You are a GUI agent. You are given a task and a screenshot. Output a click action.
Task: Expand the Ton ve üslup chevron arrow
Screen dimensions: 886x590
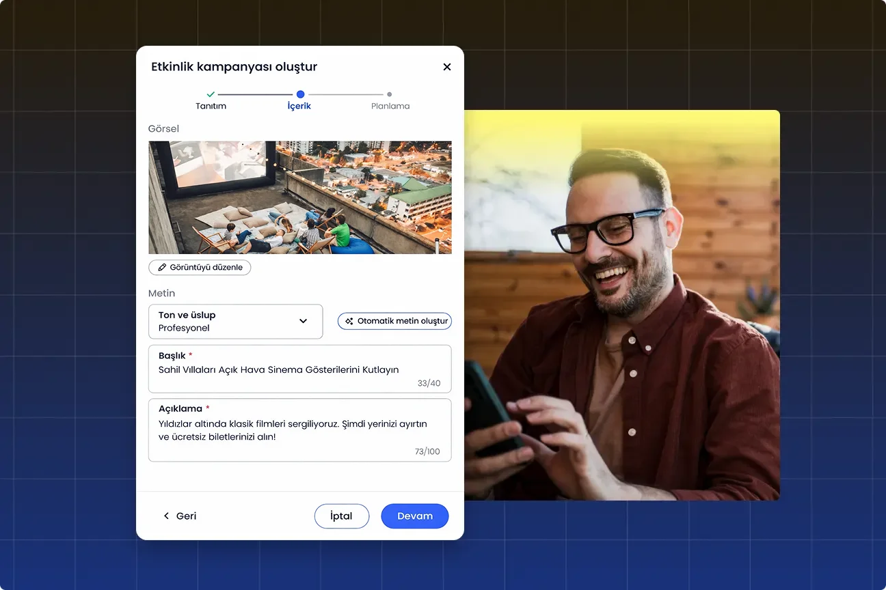303,321
